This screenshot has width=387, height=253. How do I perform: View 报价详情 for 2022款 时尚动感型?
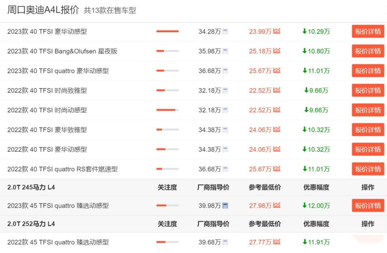pyautogui.click(x=368, y=110)
